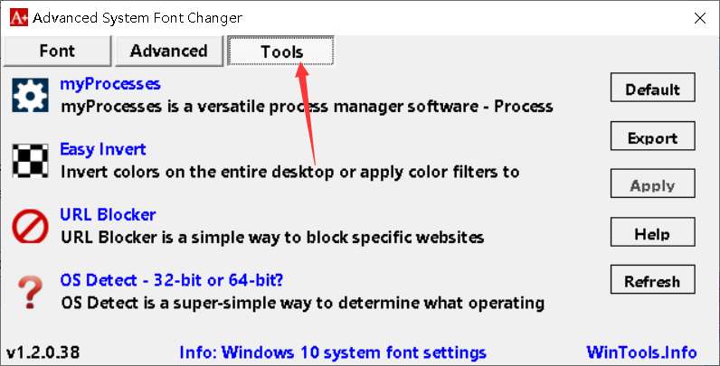720x366 pixels.
Task: Select the Tools tab
Action: tap(281, 52)
